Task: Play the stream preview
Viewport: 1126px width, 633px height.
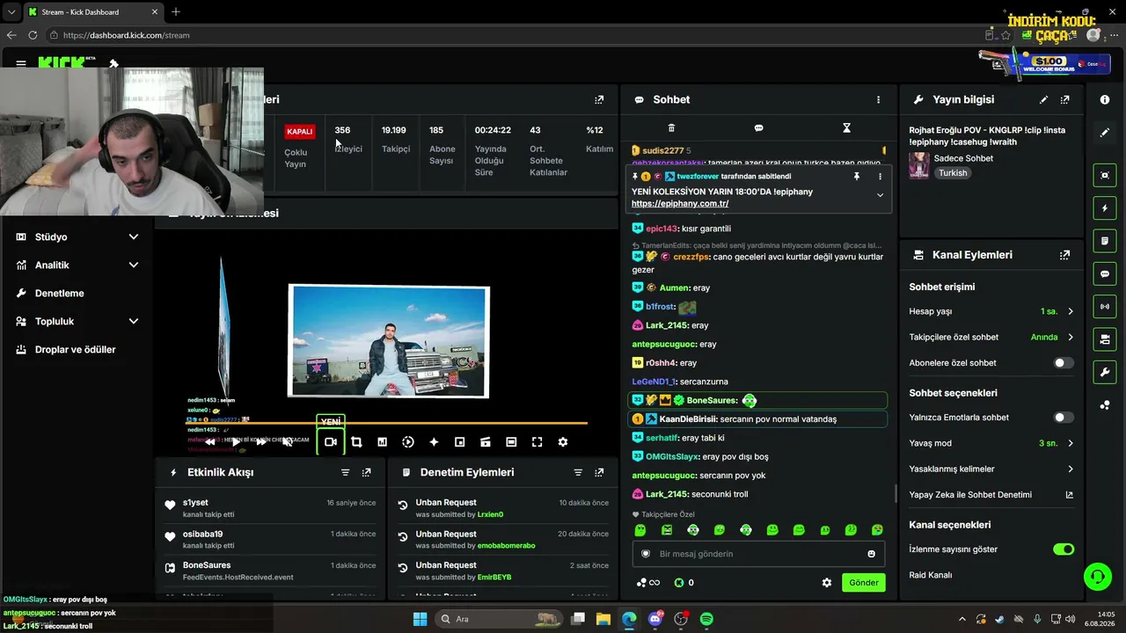Action: pyautogui.click(x=235, y=442)
